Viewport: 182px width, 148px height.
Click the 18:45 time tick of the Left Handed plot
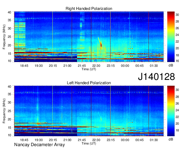pyautogui.click(x=24, y=140)
